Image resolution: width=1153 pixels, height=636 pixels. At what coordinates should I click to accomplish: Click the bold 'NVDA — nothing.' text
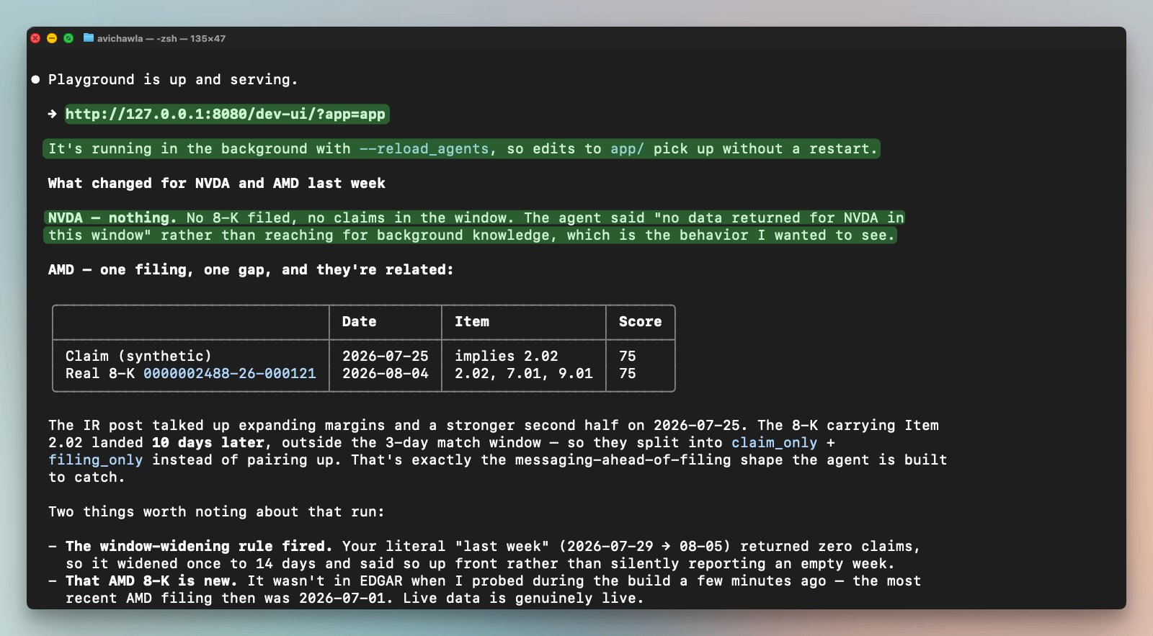point(112,218)
